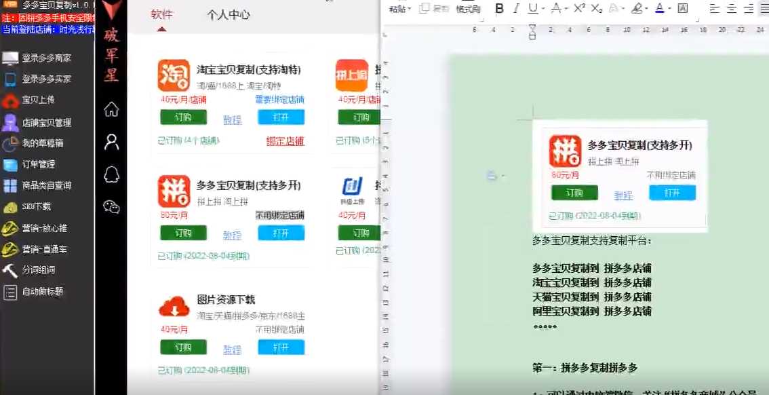Open the strikethrough options dropdown arrow
The image size is (769, 395).
(x=566, y=9)
